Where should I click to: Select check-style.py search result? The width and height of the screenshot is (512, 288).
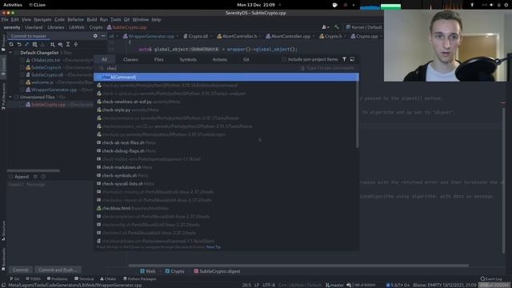click(x=226, y=110)
